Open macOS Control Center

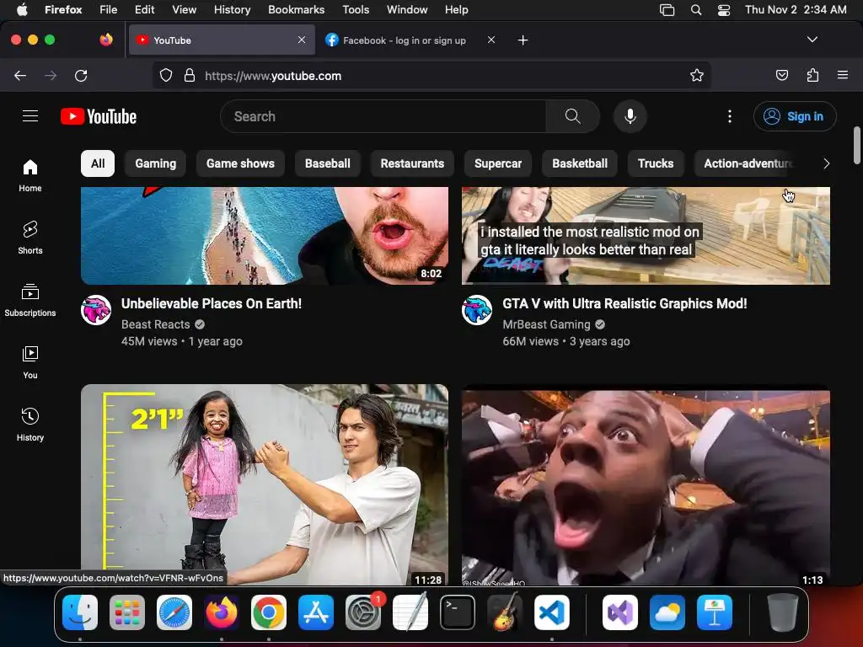[724, 10]
